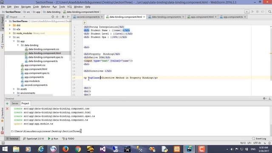Expand the dist folder
This screenshot has width=272, height=153.
click(10, 25)
